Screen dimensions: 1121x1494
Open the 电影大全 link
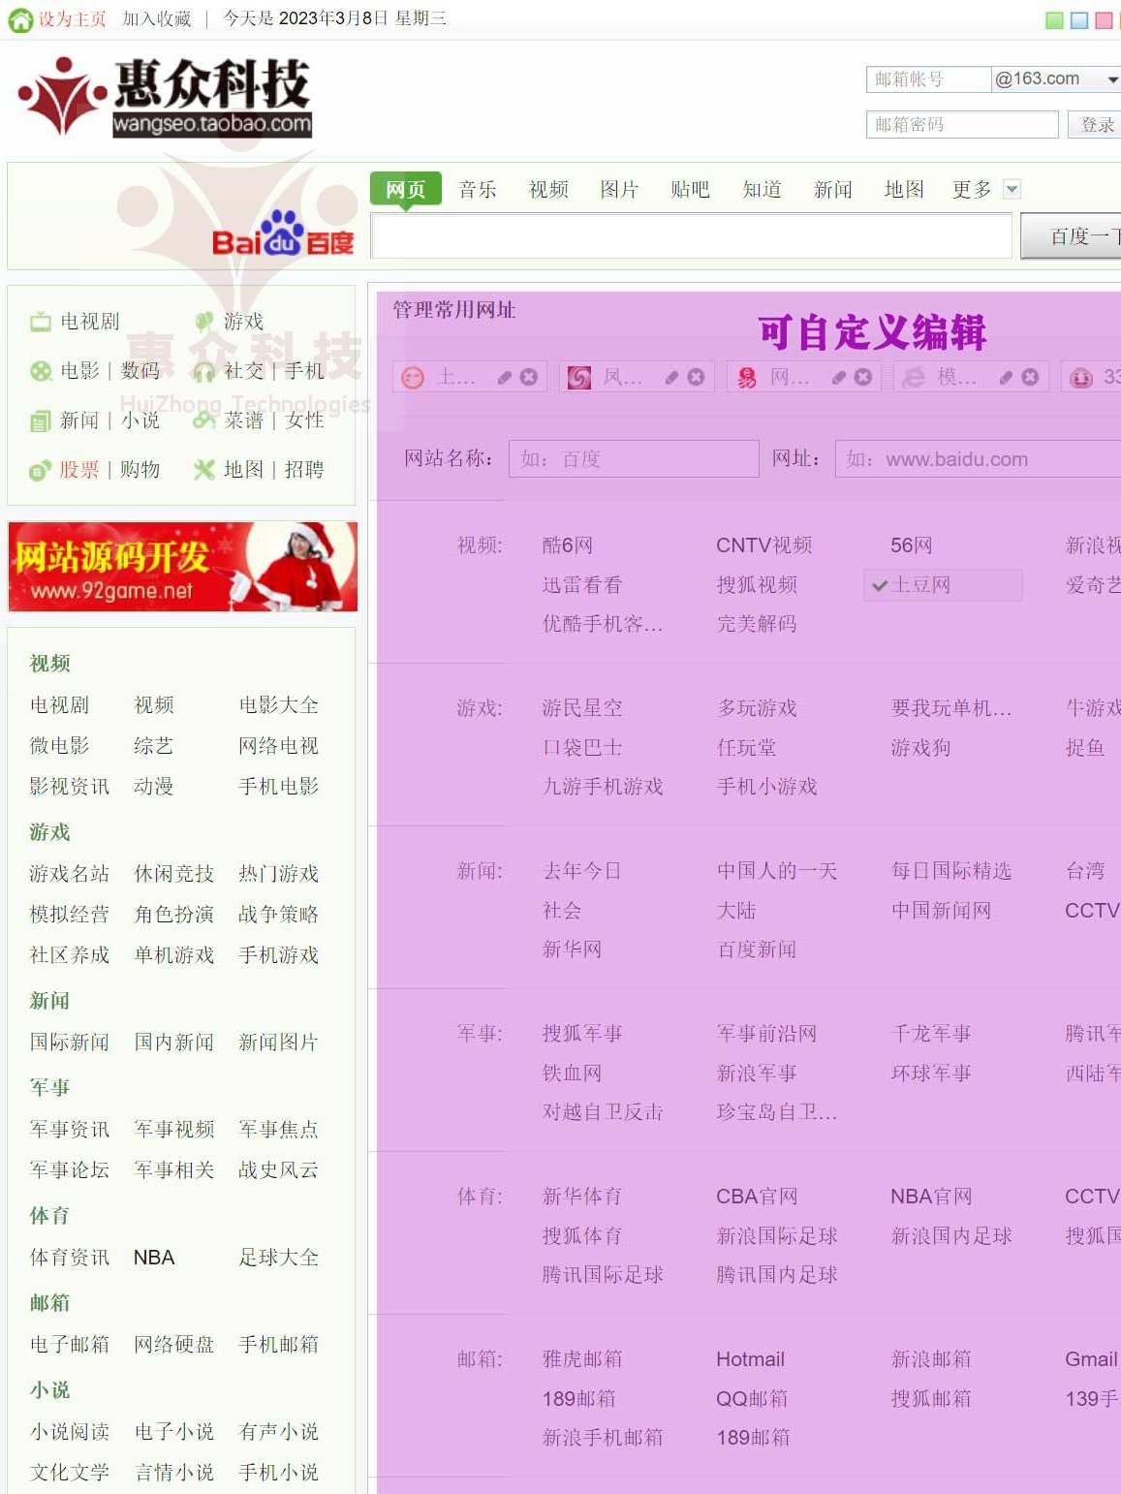point(278,705)
